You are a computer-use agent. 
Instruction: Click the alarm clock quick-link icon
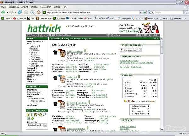(x=35, y=115)
